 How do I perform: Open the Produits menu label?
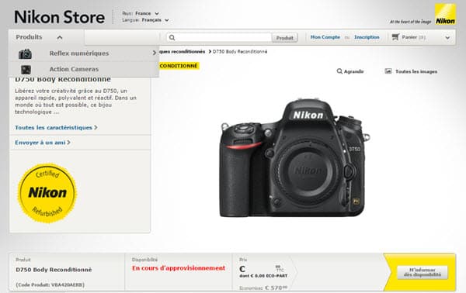[29, 37]
